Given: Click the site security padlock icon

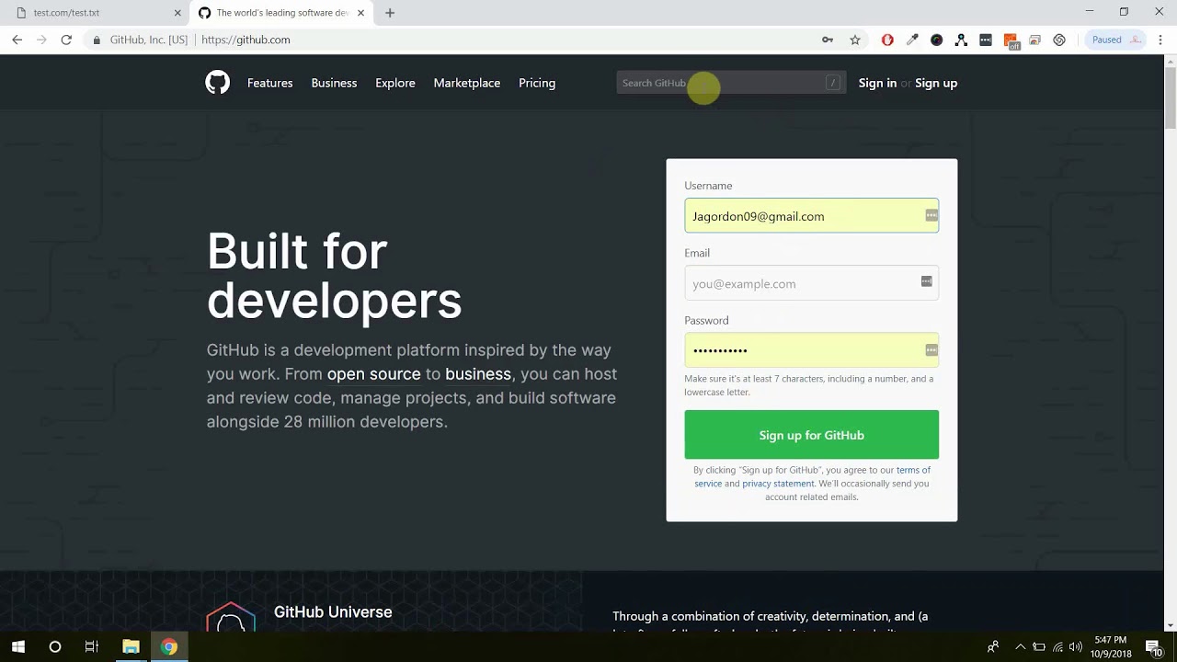Looking at the screenshot, I should tap(97, 40).
